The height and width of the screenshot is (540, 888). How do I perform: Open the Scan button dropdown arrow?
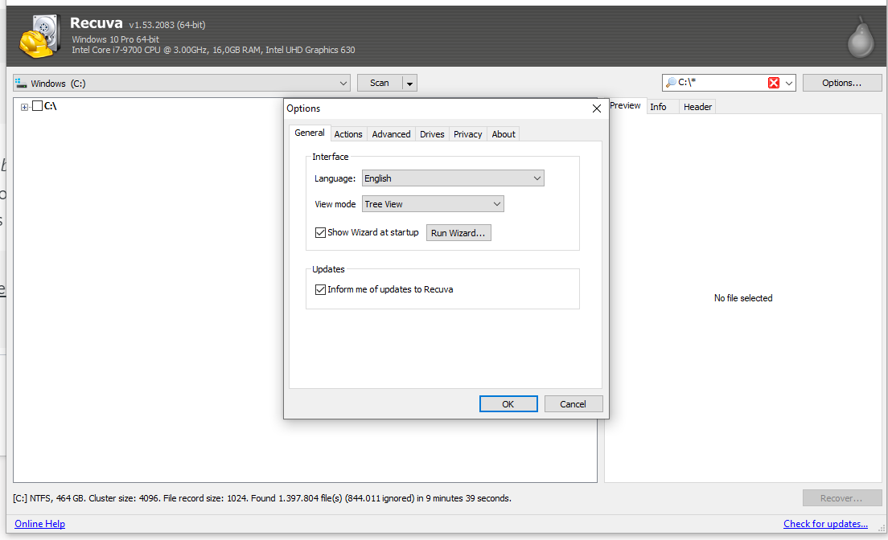click(409, 84)
